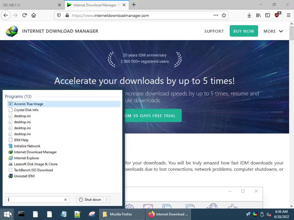Go to the Firefox home page icon

pyautogui.click(x=34, y=15)
